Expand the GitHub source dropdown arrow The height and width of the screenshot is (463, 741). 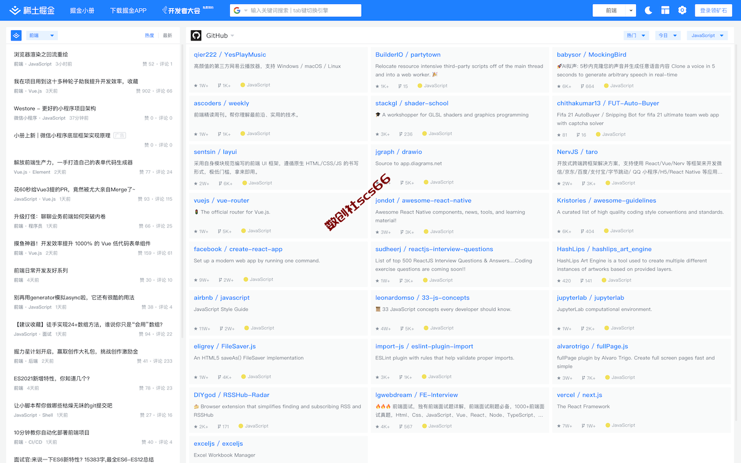pyautogui.click(x=233, y=36)
